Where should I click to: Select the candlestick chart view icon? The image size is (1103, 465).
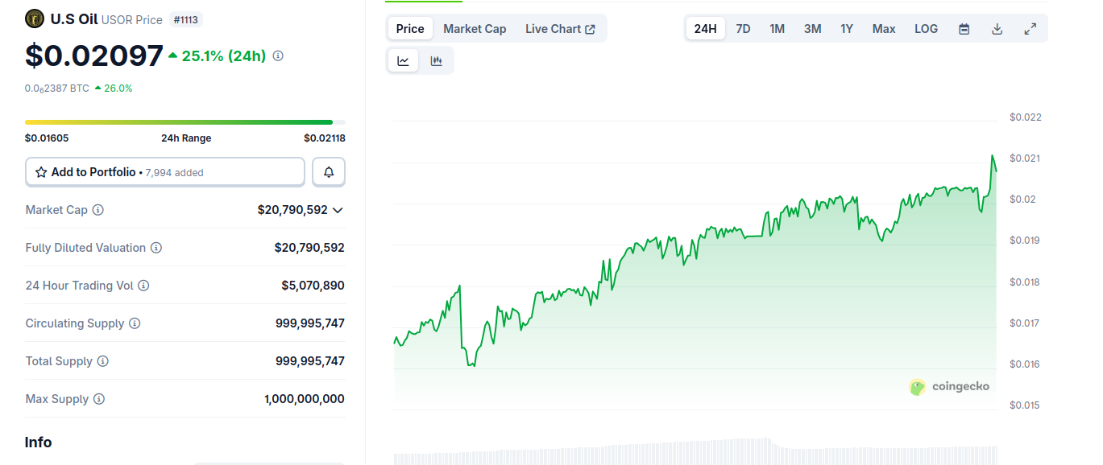point(436,60)
